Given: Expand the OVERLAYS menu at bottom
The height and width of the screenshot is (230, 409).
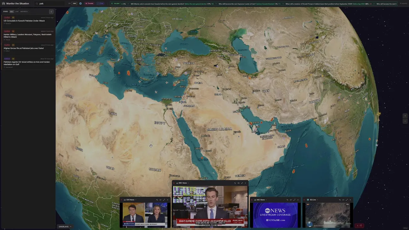Looking at the screenshot, I should point(65,226).
